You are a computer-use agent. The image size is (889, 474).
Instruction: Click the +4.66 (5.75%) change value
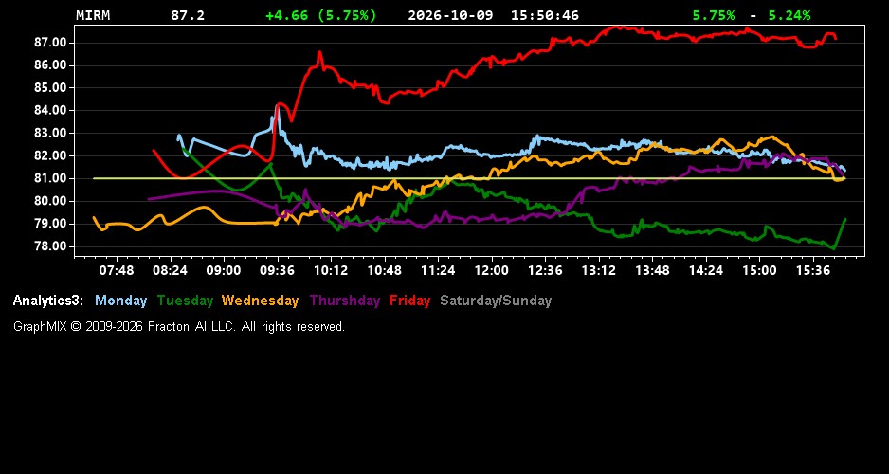[x=321, y=16]
